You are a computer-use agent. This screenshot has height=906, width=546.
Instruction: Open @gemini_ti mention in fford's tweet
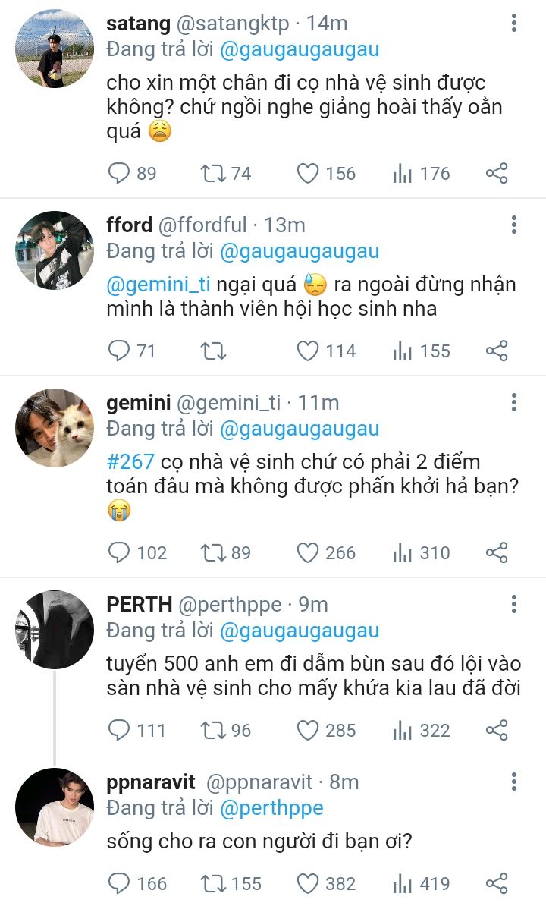tap(158, 285)
